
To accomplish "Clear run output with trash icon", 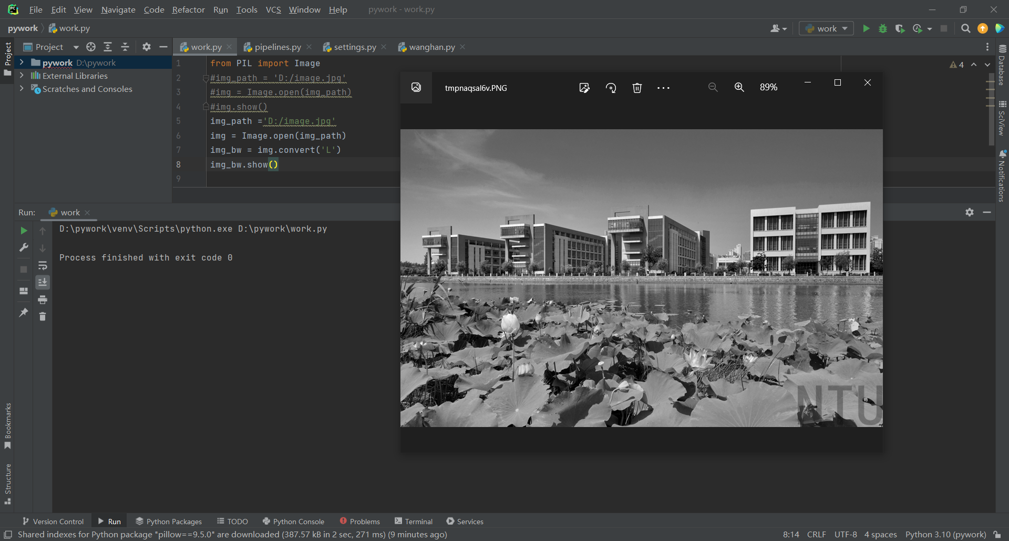I will point(43,316).
